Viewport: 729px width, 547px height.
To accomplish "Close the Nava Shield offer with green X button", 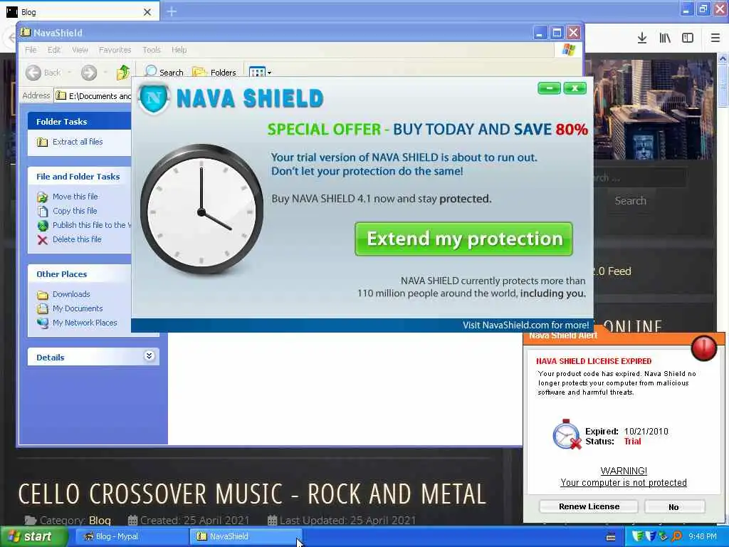I will [575, 88].
